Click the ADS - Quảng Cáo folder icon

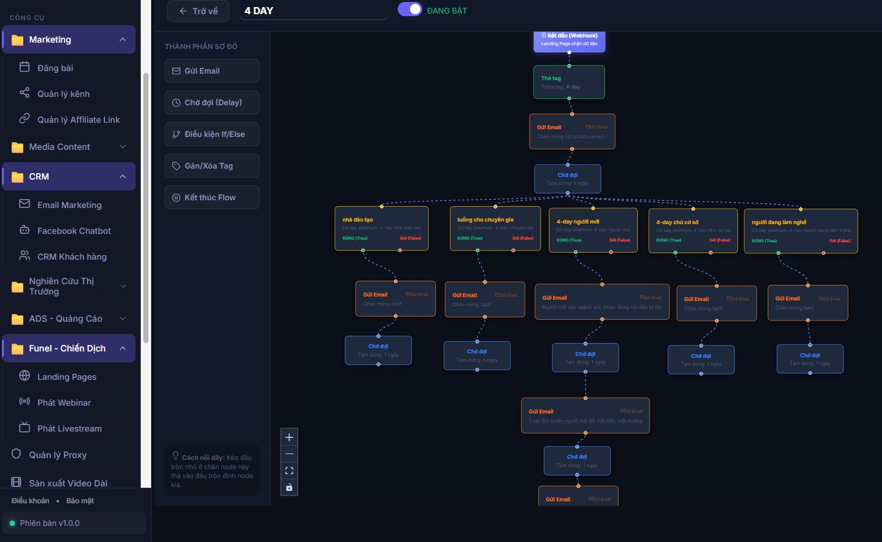tap(17, 319)
